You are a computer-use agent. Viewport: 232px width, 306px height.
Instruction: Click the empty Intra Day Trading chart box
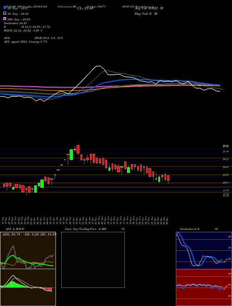(x=93, y=260)
